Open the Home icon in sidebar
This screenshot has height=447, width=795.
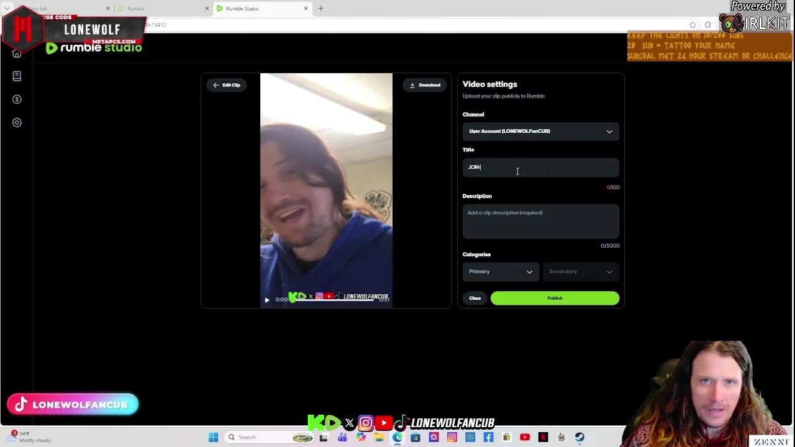(17, 53)
